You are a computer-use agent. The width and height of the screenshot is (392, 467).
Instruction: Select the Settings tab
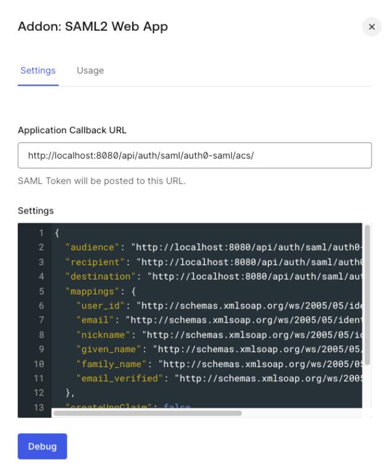point(38,71)
